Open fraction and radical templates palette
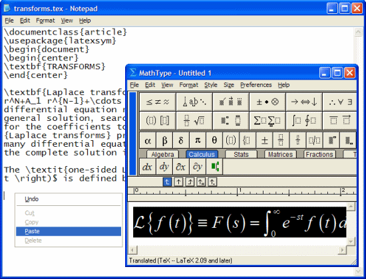This screenshot has width=366, height=279. pos(194,120)
